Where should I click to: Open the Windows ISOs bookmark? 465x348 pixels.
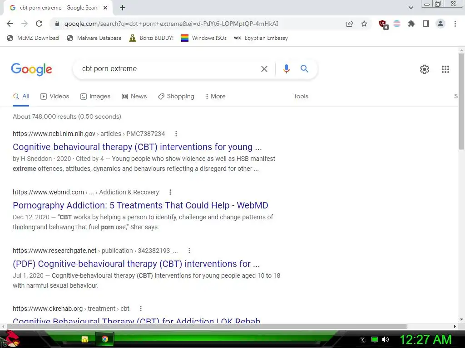pyautogui.click(x=204, y=38)
